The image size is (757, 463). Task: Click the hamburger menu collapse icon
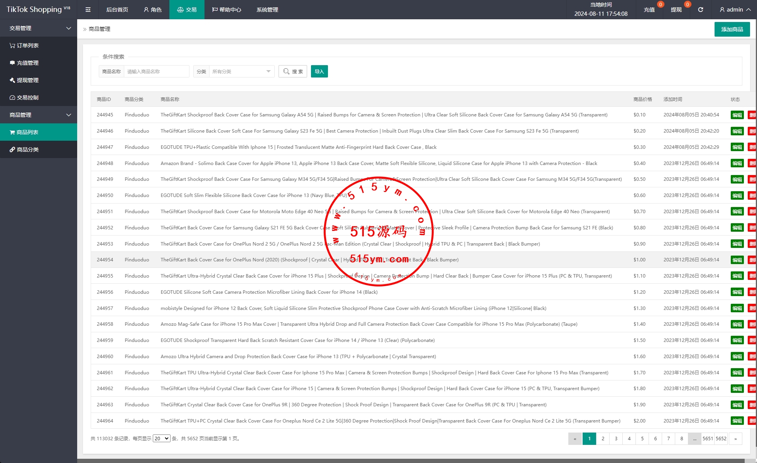click(88, 10)
